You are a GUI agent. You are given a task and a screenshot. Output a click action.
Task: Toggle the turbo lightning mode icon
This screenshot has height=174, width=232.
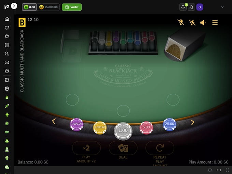[192, 22]
